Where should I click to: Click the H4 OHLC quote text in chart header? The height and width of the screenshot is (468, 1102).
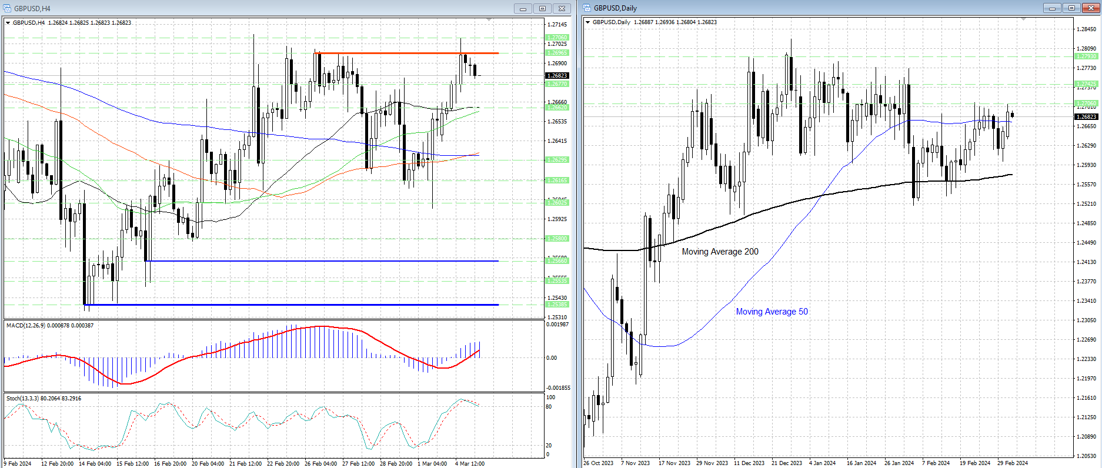point(89,23)
